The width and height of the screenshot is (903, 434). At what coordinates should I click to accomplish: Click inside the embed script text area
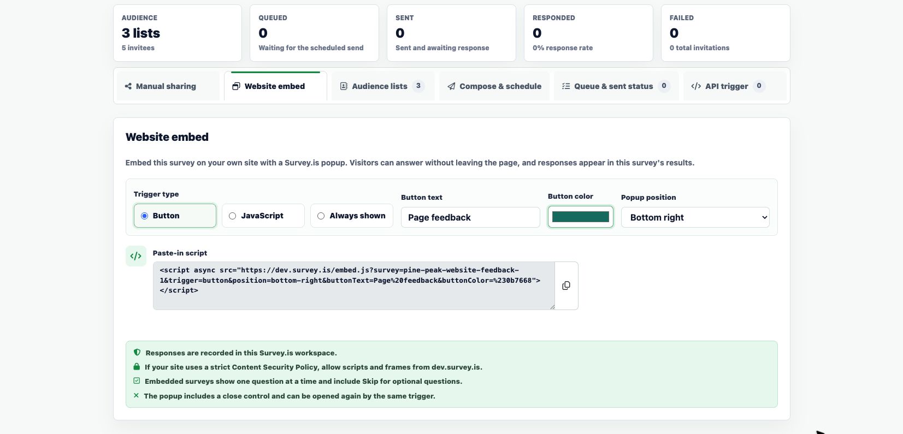354,286
